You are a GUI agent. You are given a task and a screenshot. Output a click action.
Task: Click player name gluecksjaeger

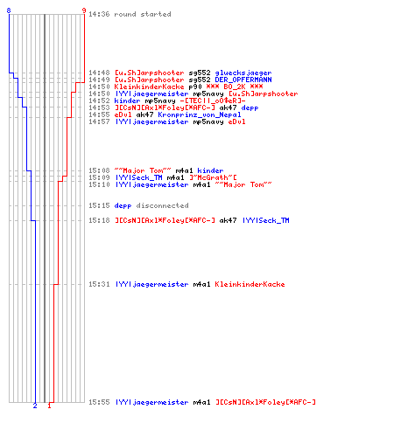click(243, 73)
